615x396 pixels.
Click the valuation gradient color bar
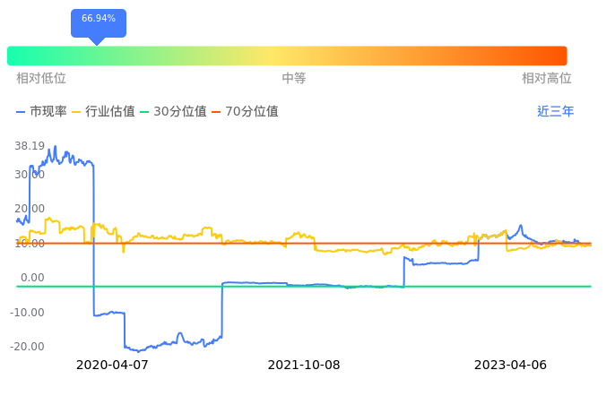[287, 56]
